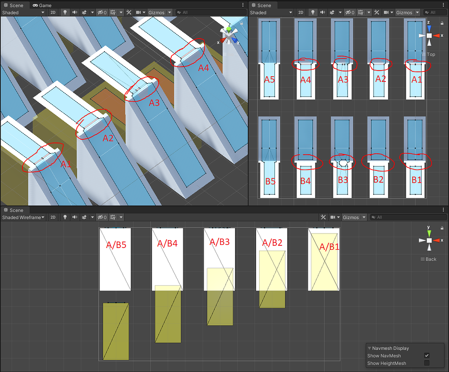Viewport: 449px width, 372px height.
Task: Open the scene visibility eye icon
Action: pos(101,12)
